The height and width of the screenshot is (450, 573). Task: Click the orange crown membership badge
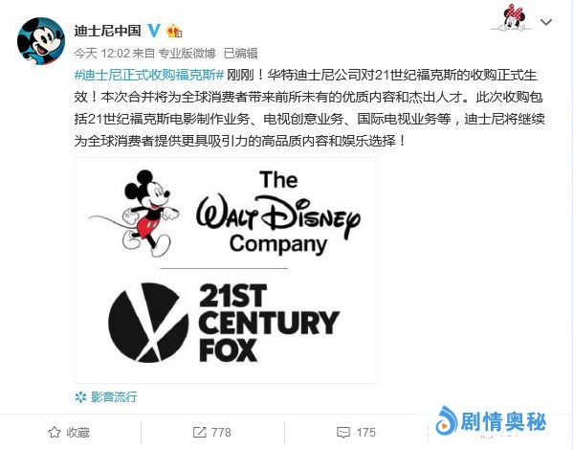(x=174, y=31)
